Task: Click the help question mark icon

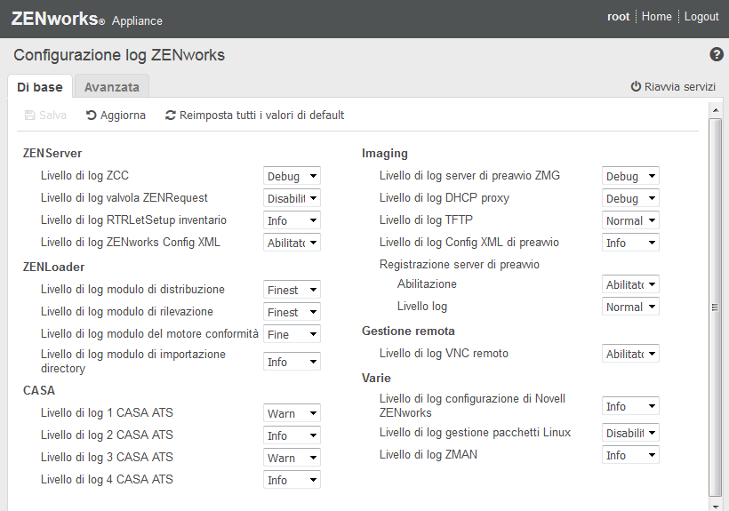Action: (x=717, y=55)
